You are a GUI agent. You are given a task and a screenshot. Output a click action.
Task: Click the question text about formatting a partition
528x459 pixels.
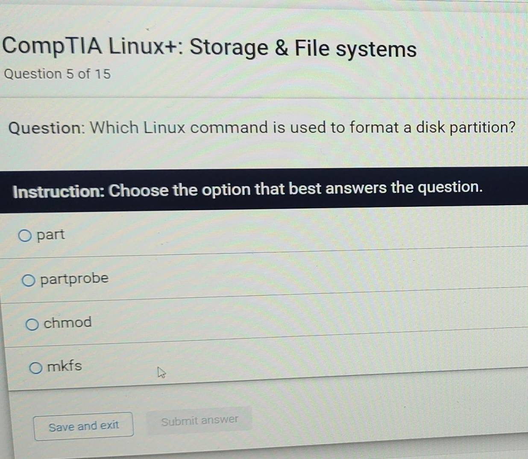click(x=302, y=127)
